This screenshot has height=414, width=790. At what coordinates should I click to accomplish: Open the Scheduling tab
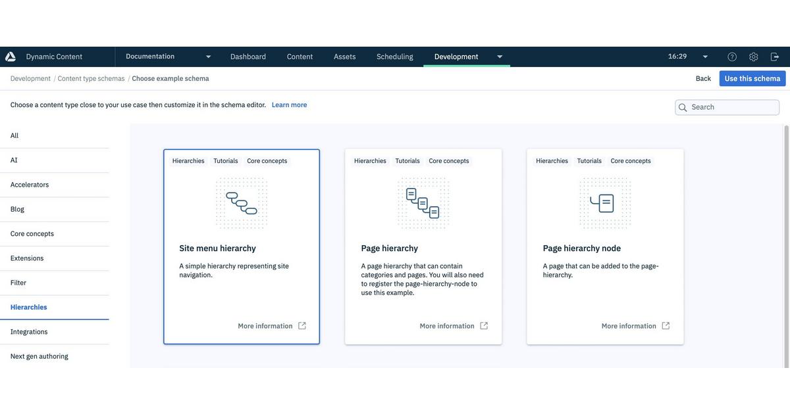(x=395, y=57)
